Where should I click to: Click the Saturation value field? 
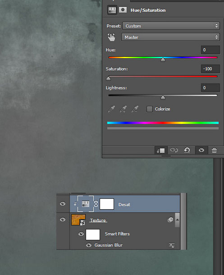click(210, 69)
